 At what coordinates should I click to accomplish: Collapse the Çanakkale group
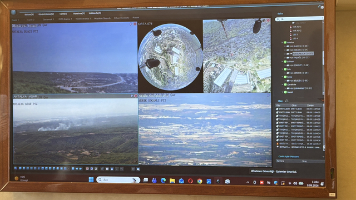pyautogui.click(x=283, y=84)
